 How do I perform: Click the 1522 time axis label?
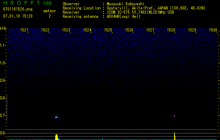point(45,30)
